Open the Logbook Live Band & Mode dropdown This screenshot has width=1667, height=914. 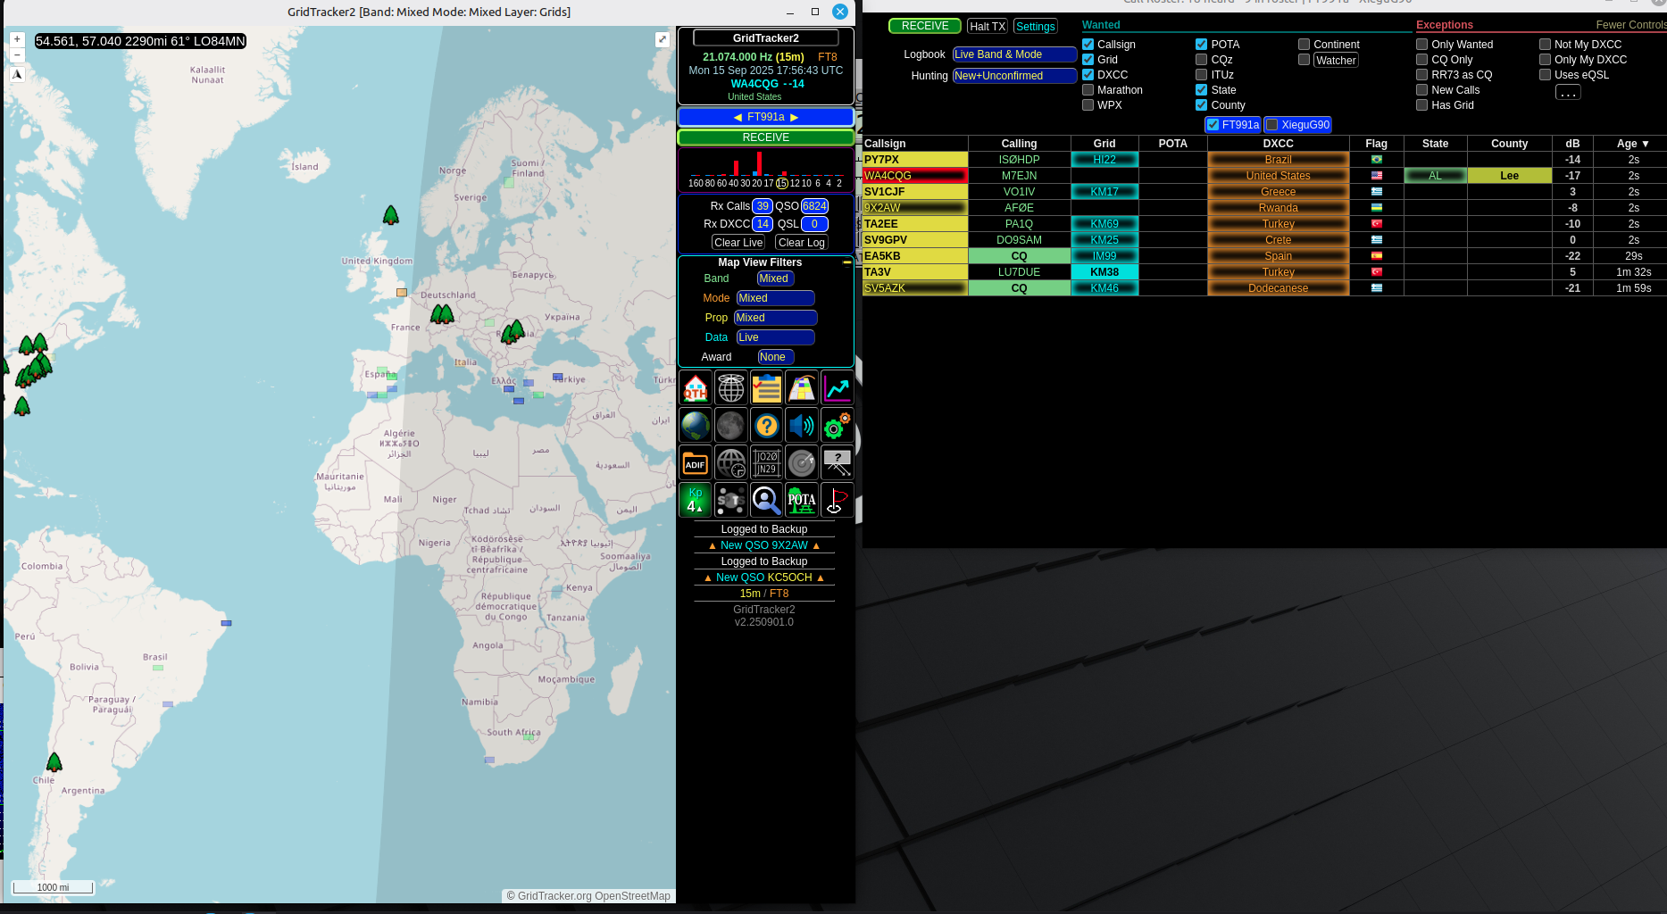1013,54
